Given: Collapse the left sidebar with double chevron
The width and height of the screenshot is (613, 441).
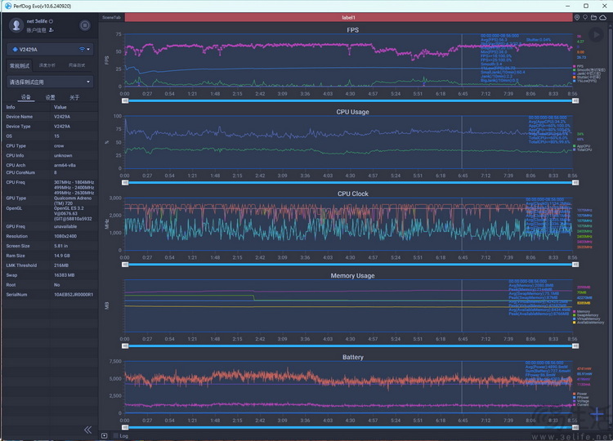Looking at the screenshot, I should [x=88, y=430].
